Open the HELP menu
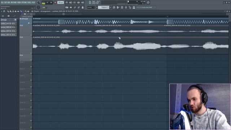This screenshot has height=130, width=231. pyautogui.click(x=34, y=3)
